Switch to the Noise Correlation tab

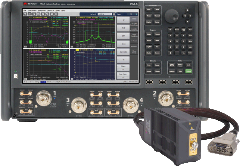point(134,35)
